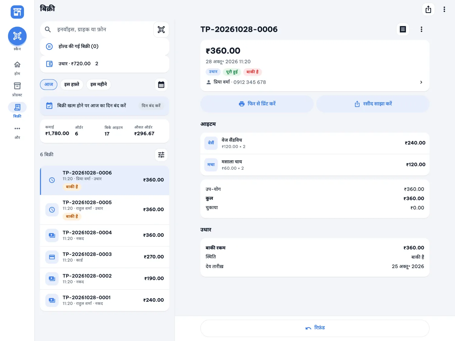The image size is (455, 341).
Task: Click the share icon in top header
Action: pyautogui.click(x=428, y=9)
